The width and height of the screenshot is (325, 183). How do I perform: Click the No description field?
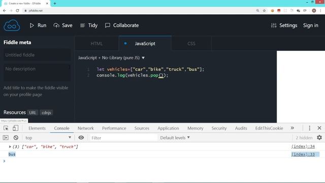pos(37,72)
